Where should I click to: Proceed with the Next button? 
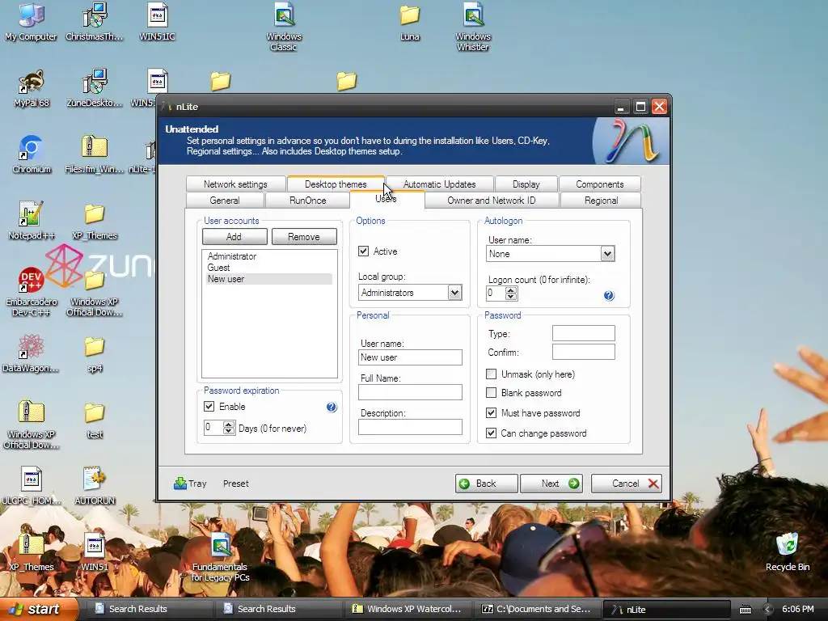551,484
